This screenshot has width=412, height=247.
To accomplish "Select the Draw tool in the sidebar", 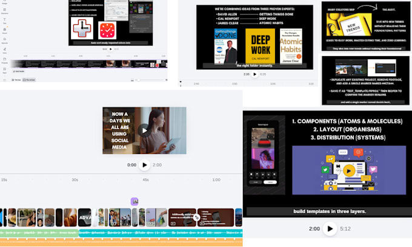I will click(x=5, y=51).
